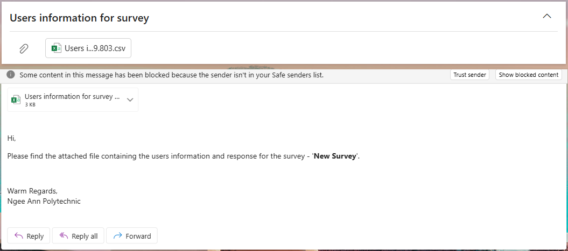The height and width of the screenshot is (251, 568).
Task: Show blocked content in this message
Action: coord(528,75)
